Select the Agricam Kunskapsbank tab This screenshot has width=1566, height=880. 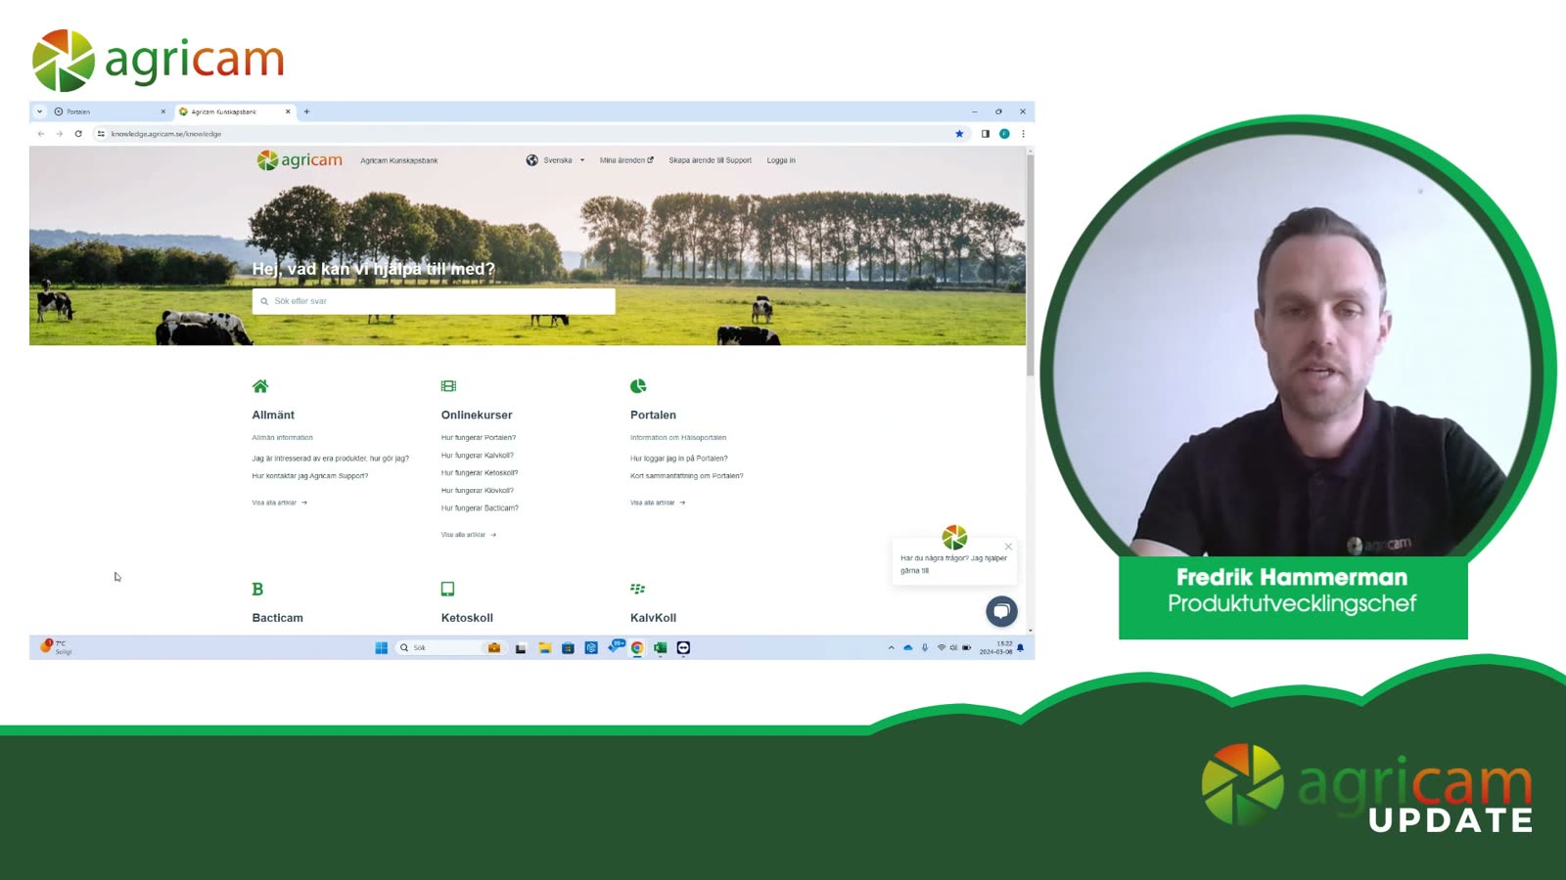pos(235,111)
